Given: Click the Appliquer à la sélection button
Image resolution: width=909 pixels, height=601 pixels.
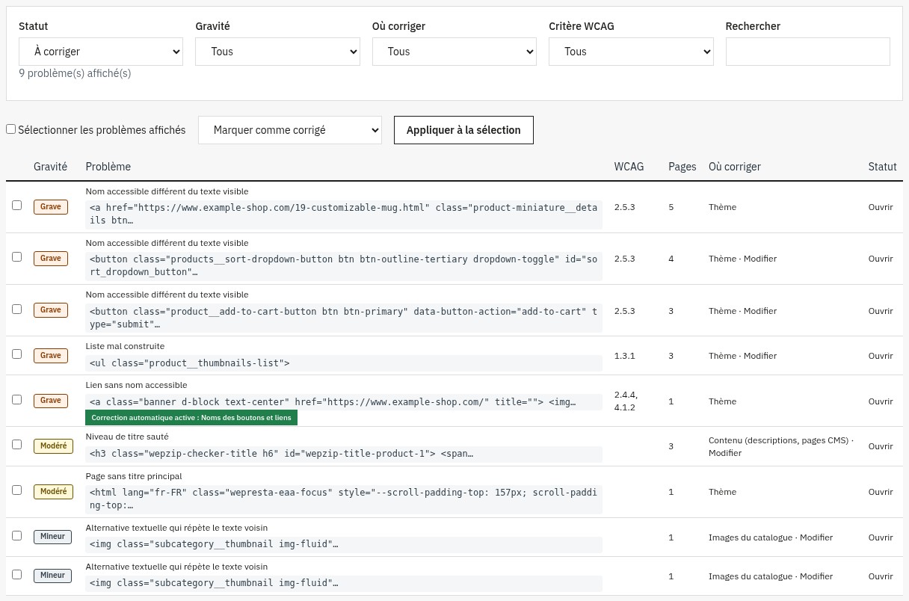Looking at the screenshot, I should (x=463, y=130).
